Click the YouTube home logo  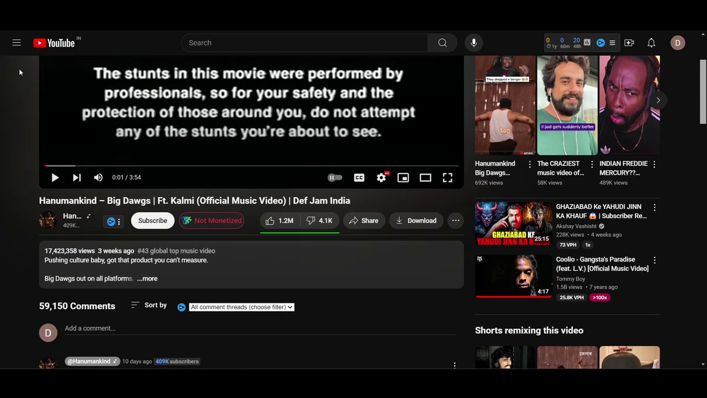pos(55,43)
